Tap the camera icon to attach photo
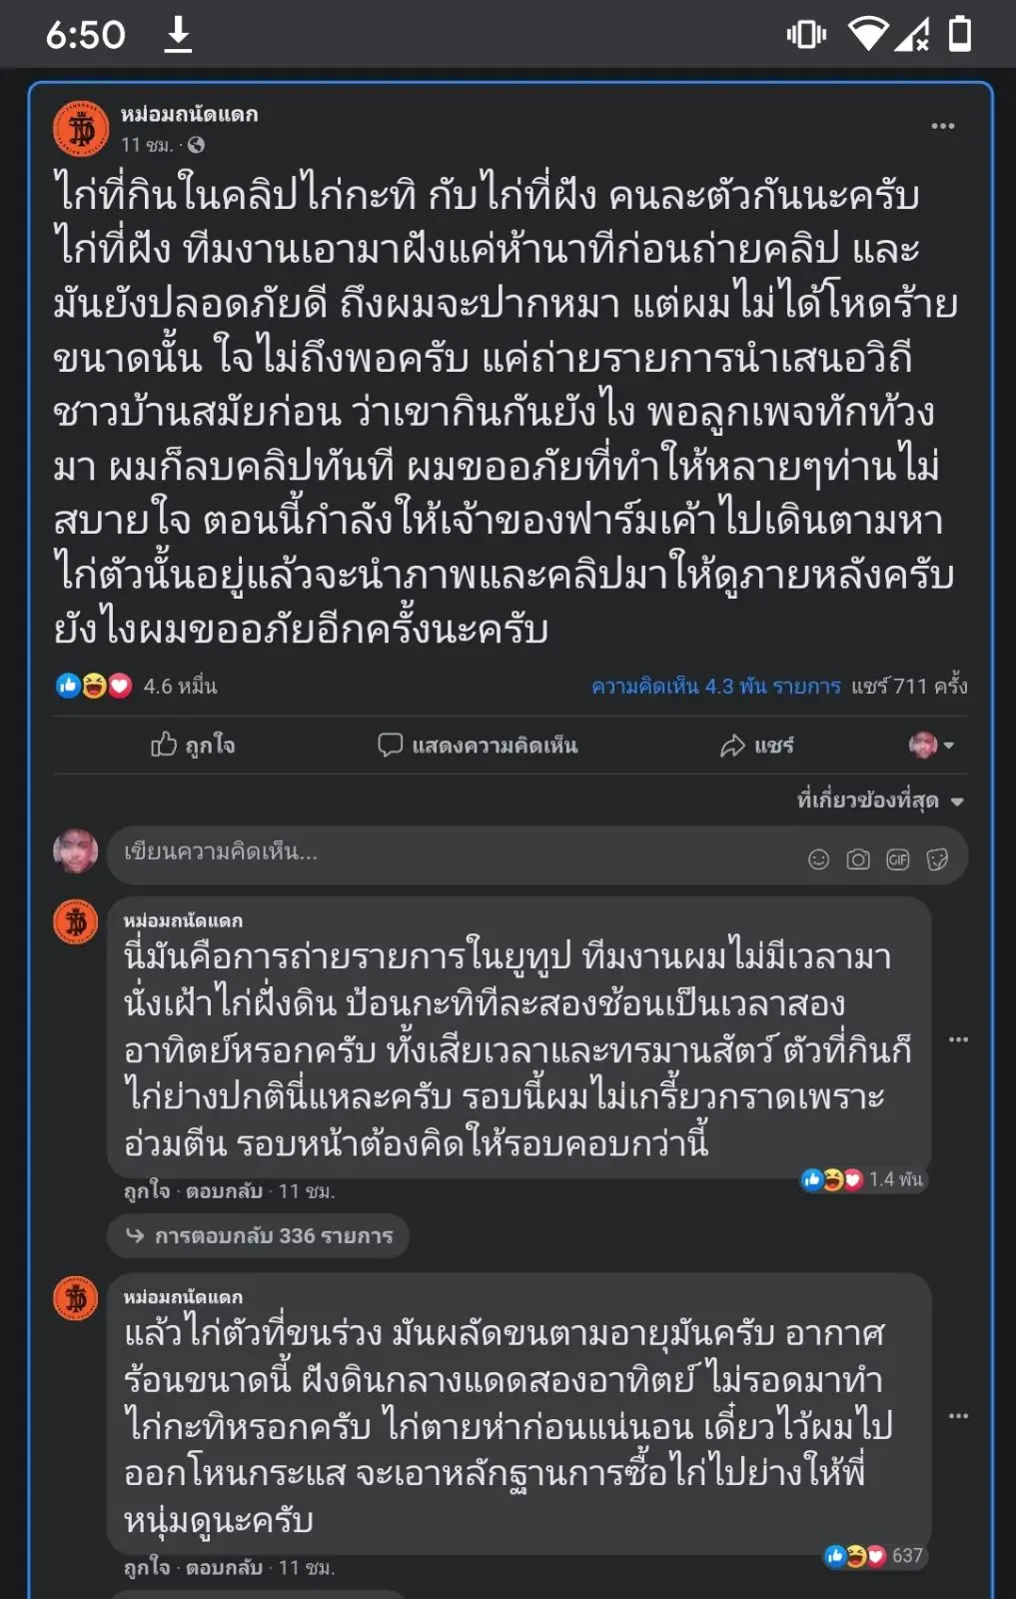The image size is (1016, 1599). (x=857, y=859)
